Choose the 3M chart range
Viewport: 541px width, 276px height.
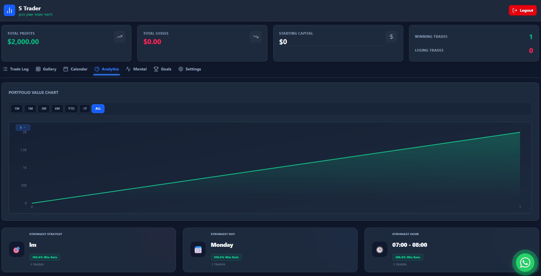[x=44, y=109]
